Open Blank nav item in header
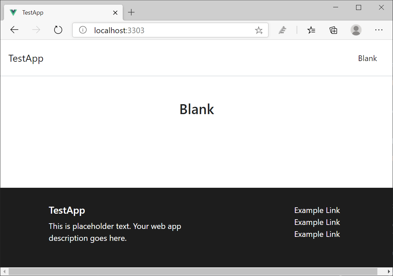The height and width of the screenshot is (276, 393). pyautogui.click(x=367, y=58)
